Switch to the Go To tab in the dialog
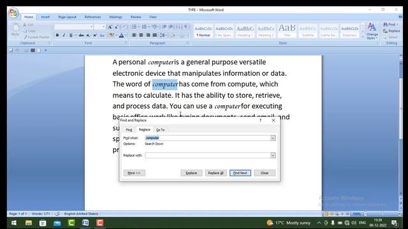 [x=160, y=130]
